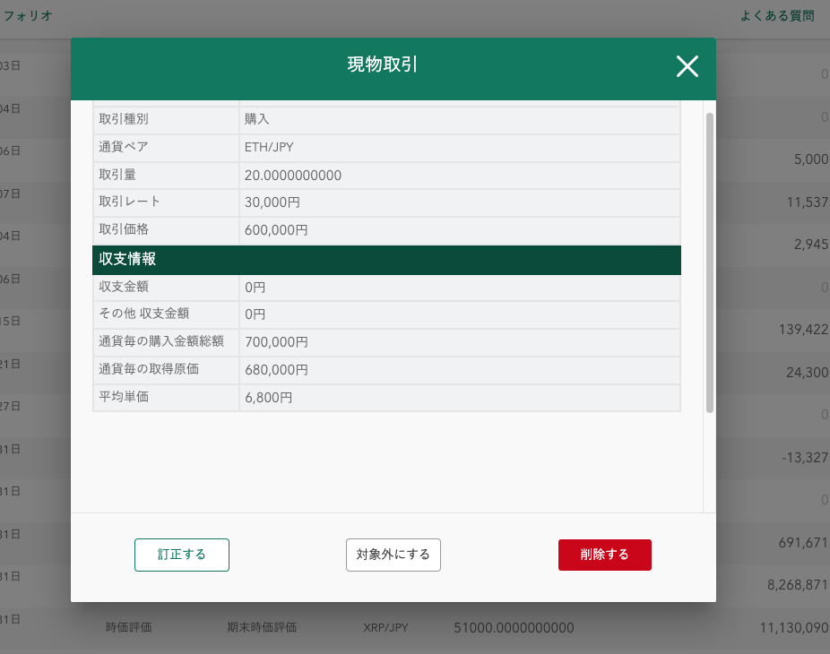Click 11,130,090 value in background table
This screenshot has height=654, width=830.
point(794,628)
